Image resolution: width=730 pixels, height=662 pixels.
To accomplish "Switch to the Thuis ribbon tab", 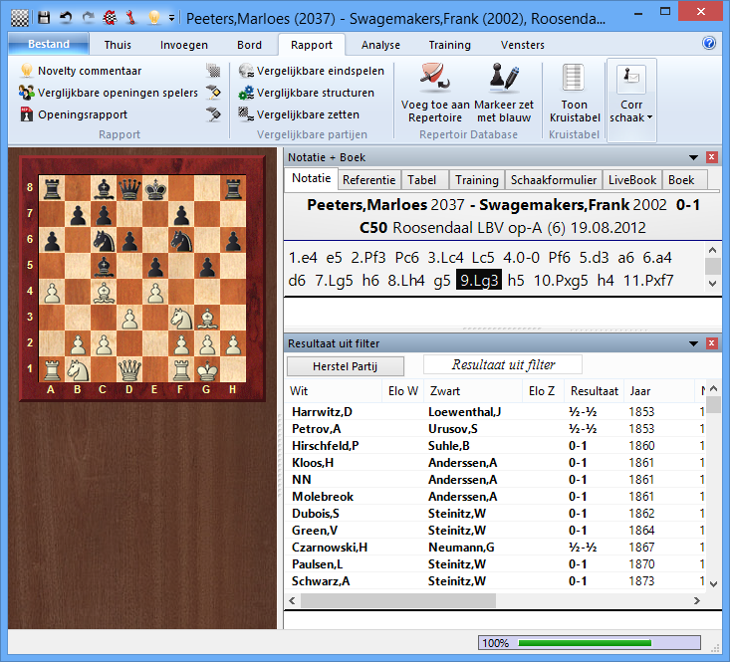I will [118, 45].
